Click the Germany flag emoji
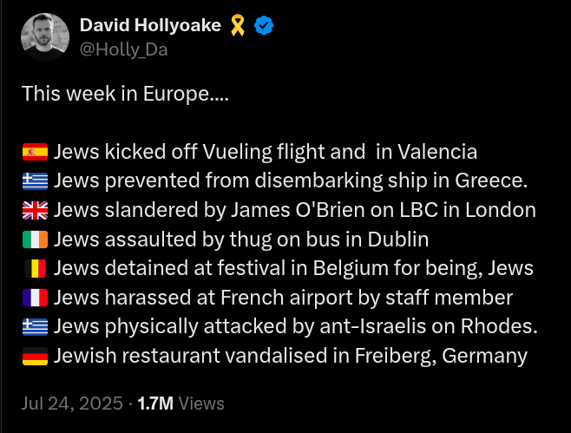 tap(35, 356)
